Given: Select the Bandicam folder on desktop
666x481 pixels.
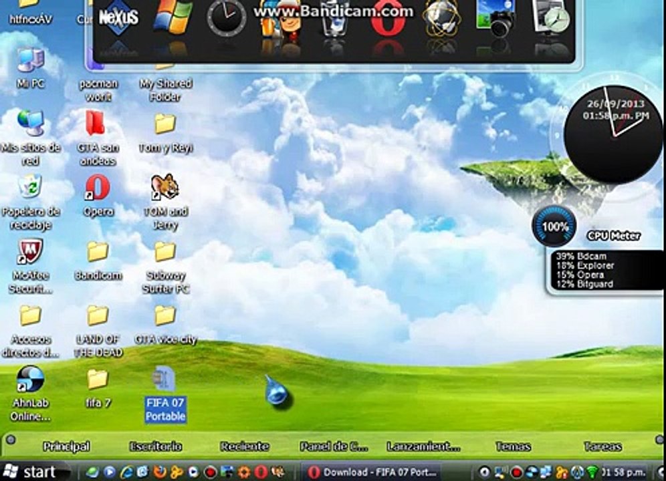Looking at the screenshot, I should [x=98, y=261].
